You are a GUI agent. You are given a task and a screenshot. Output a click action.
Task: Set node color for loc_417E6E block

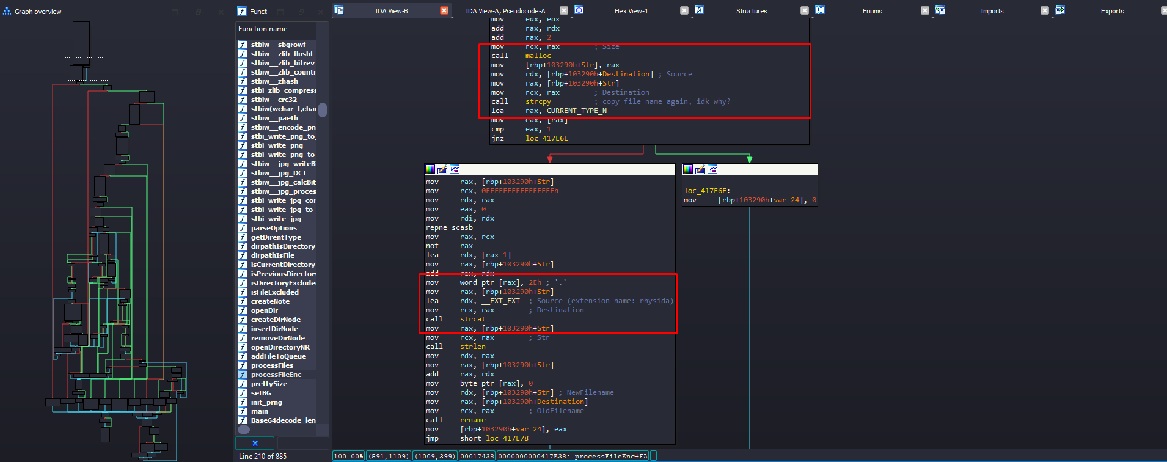tap(688, 169)
